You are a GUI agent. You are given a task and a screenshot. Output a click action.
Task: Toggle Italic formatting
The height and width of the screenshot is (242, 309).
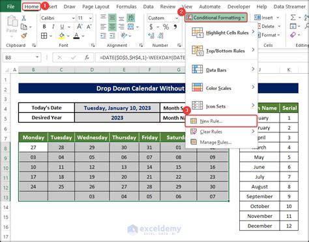[53, 27]
